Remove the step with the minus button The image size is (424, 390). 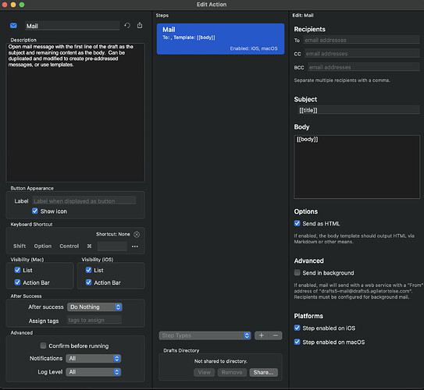[276, 335]
